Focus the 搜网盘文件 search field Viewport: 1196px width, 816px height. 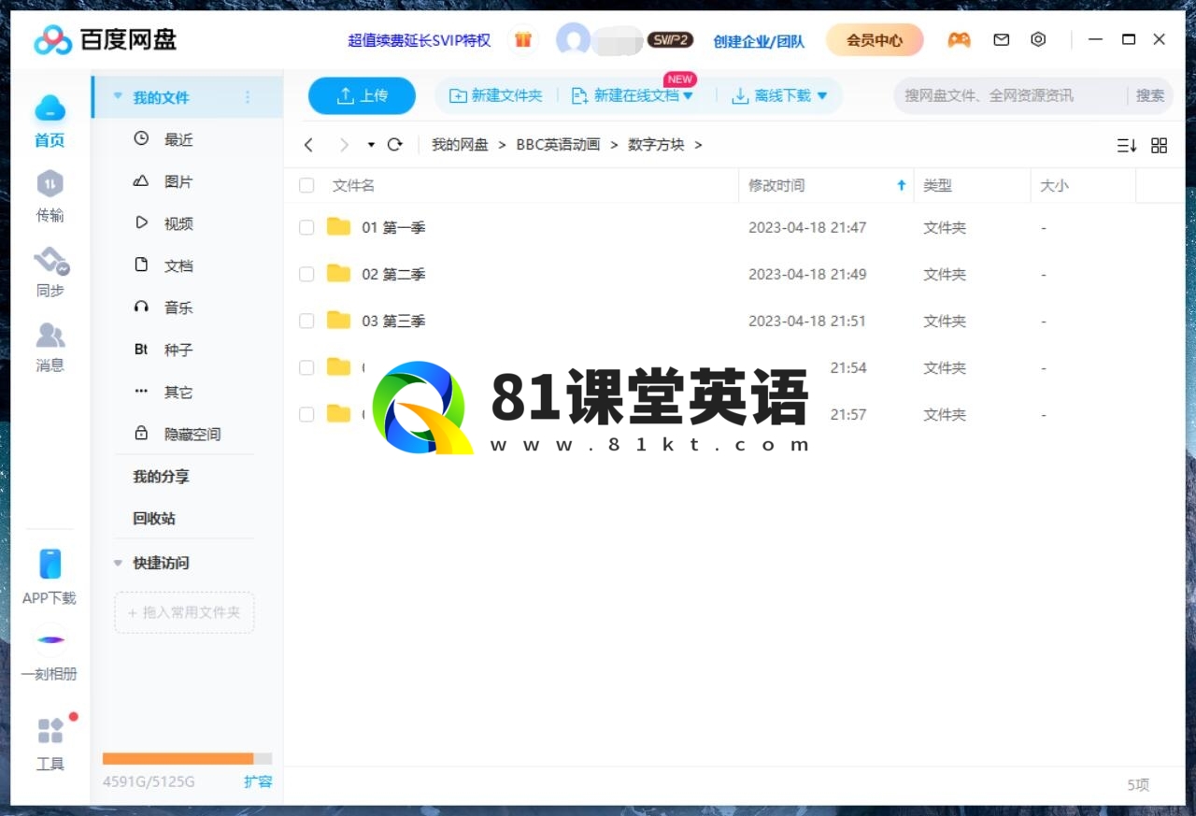pyautogui.click(x=1009, y=95)
